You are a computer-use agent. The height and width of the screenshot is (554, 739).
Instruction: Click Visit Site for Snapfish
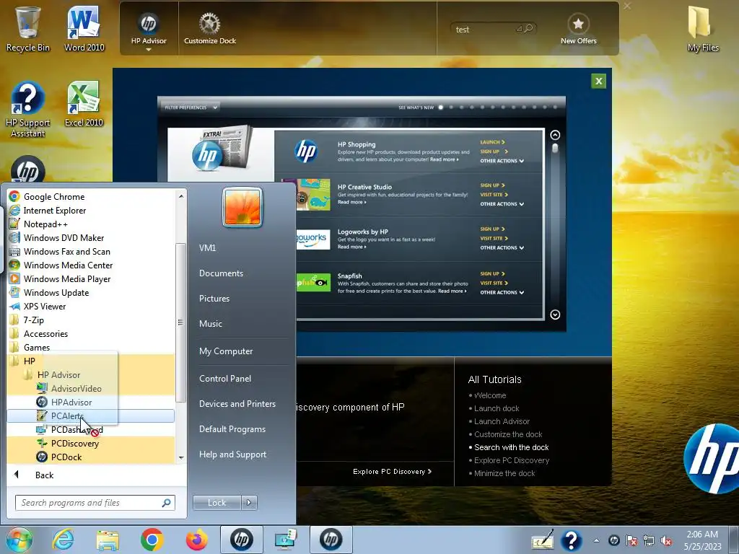click(x=494, y=283)
